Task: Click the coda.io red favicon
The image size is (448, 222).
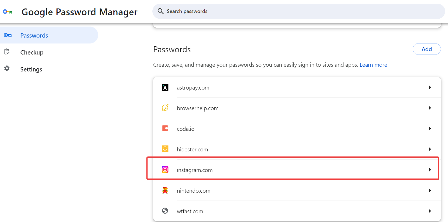Action: (x=165, y=128)
